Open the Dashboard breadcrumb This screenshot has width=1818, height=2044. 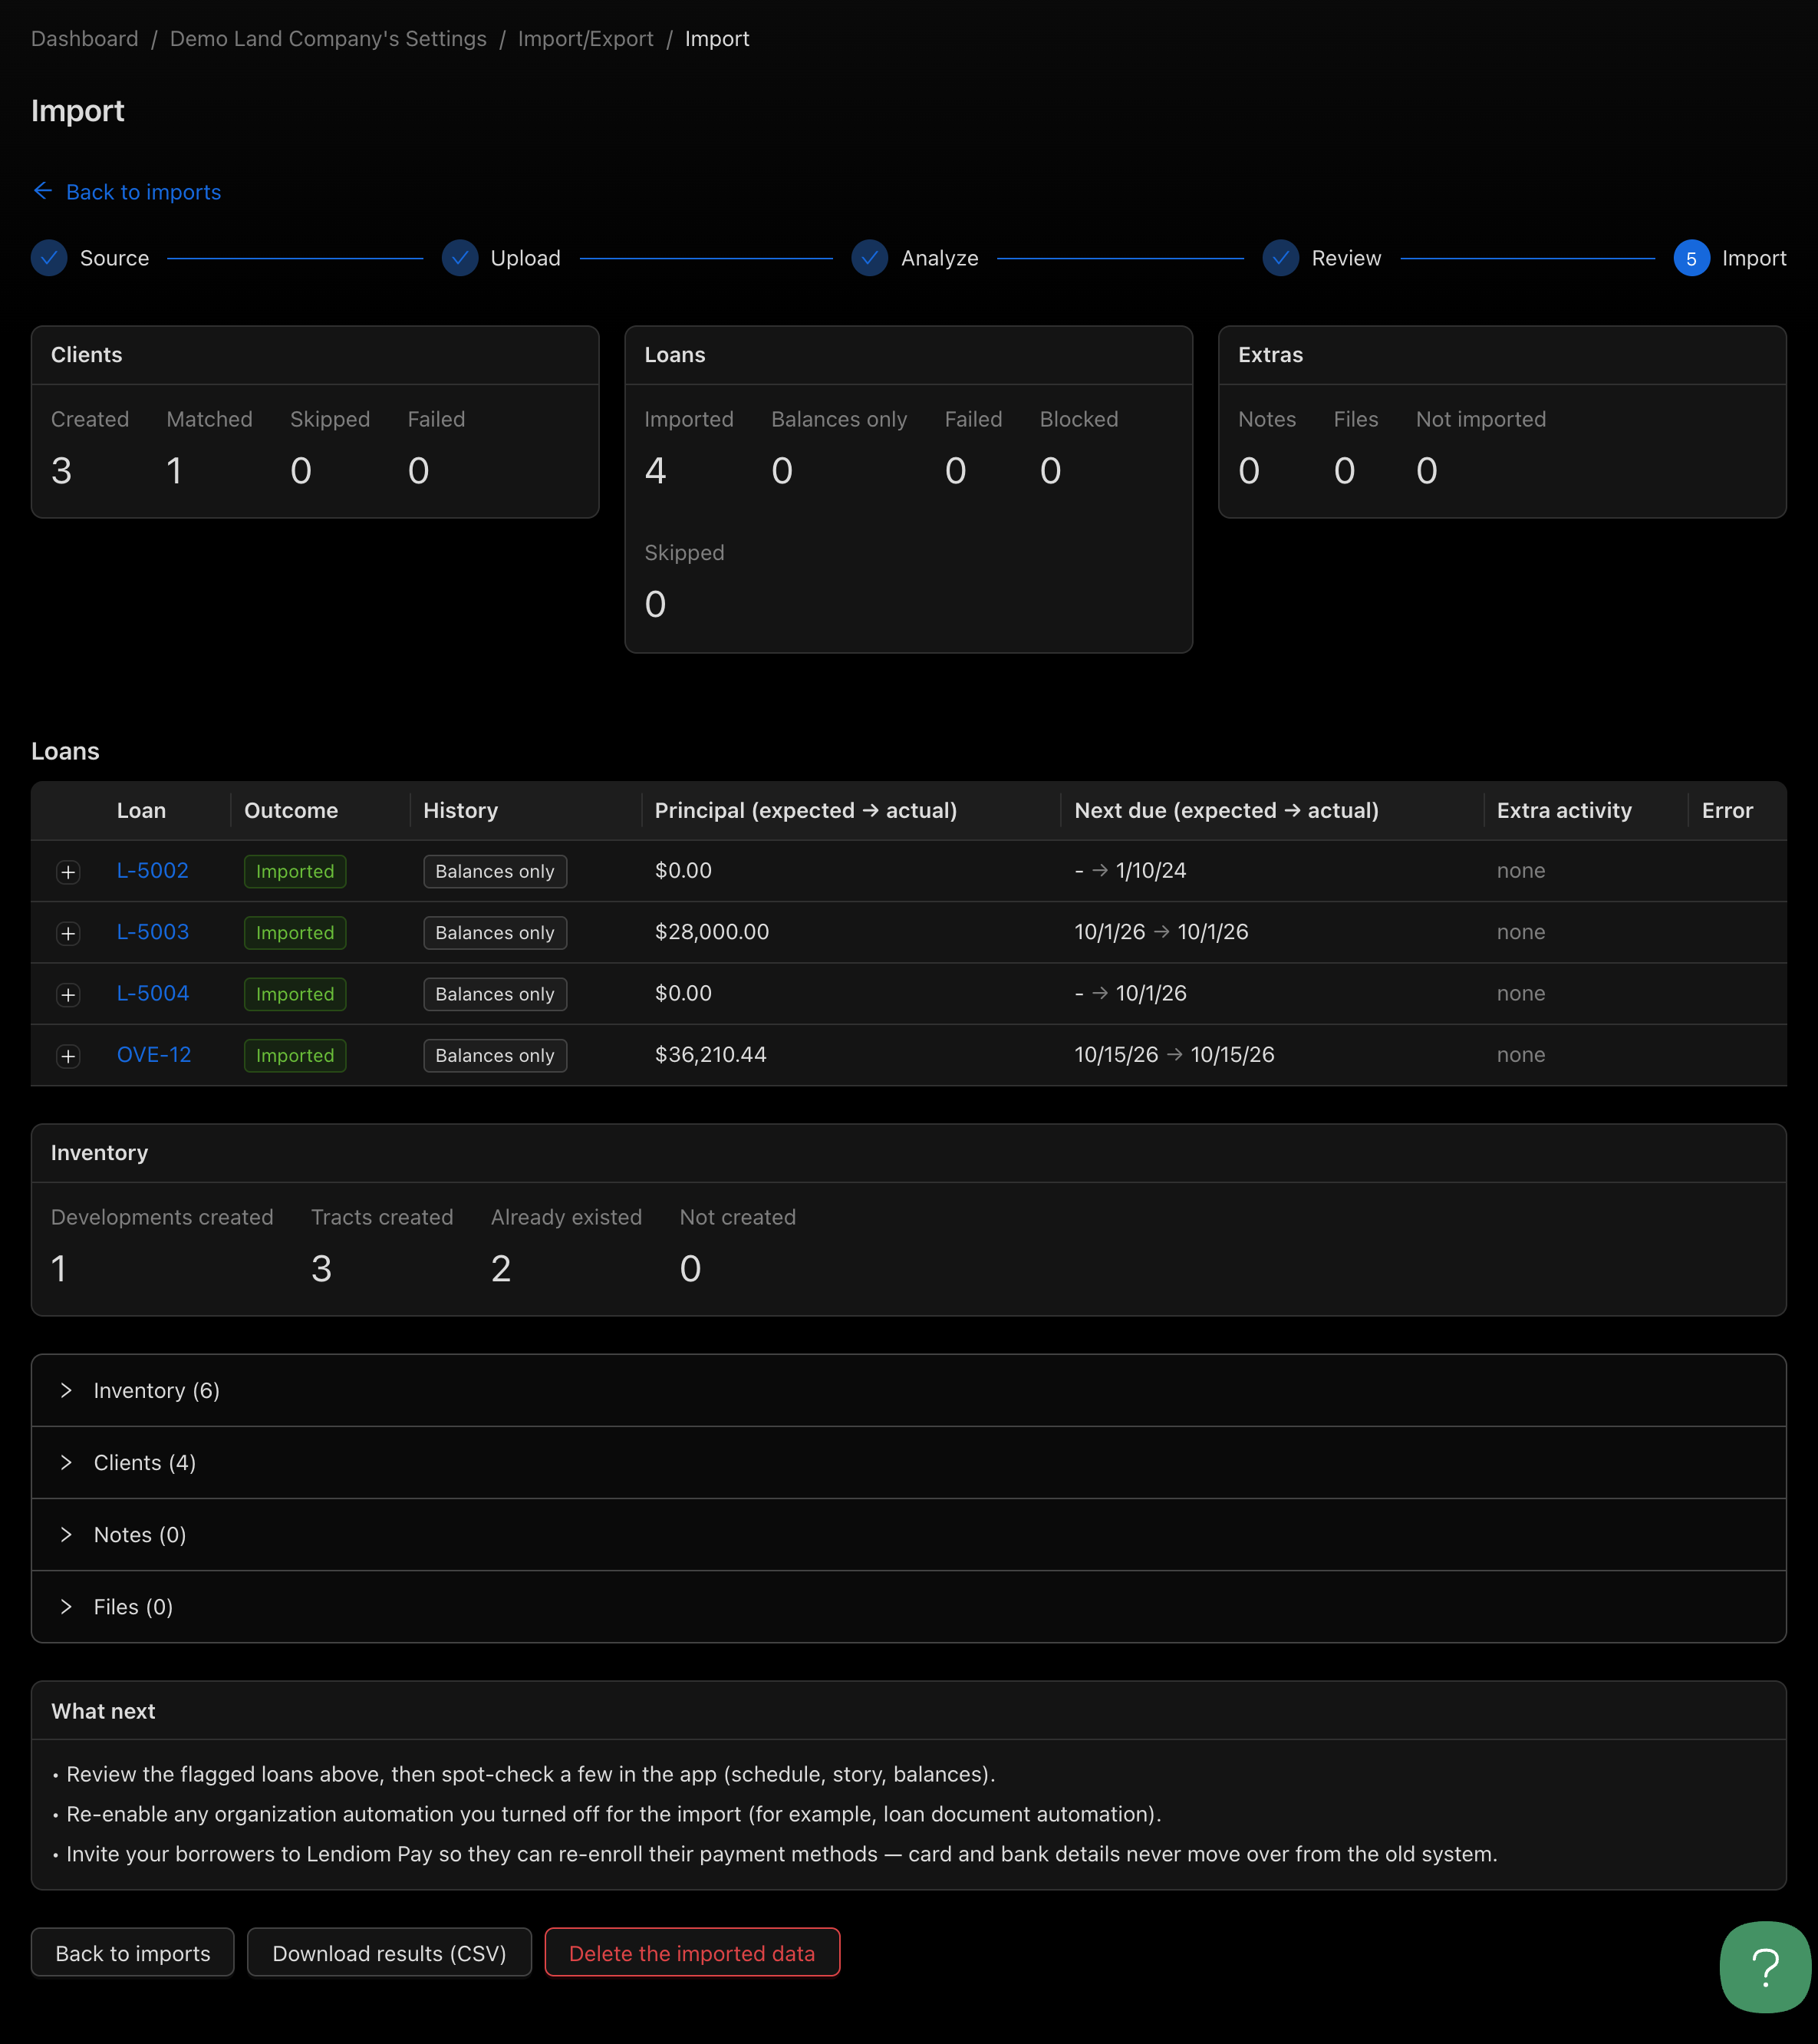(x=85, y=38)
